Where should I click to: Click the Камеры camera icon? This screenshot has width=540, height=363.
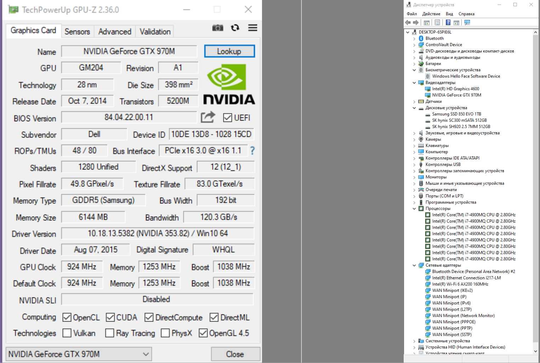[421, 139]
